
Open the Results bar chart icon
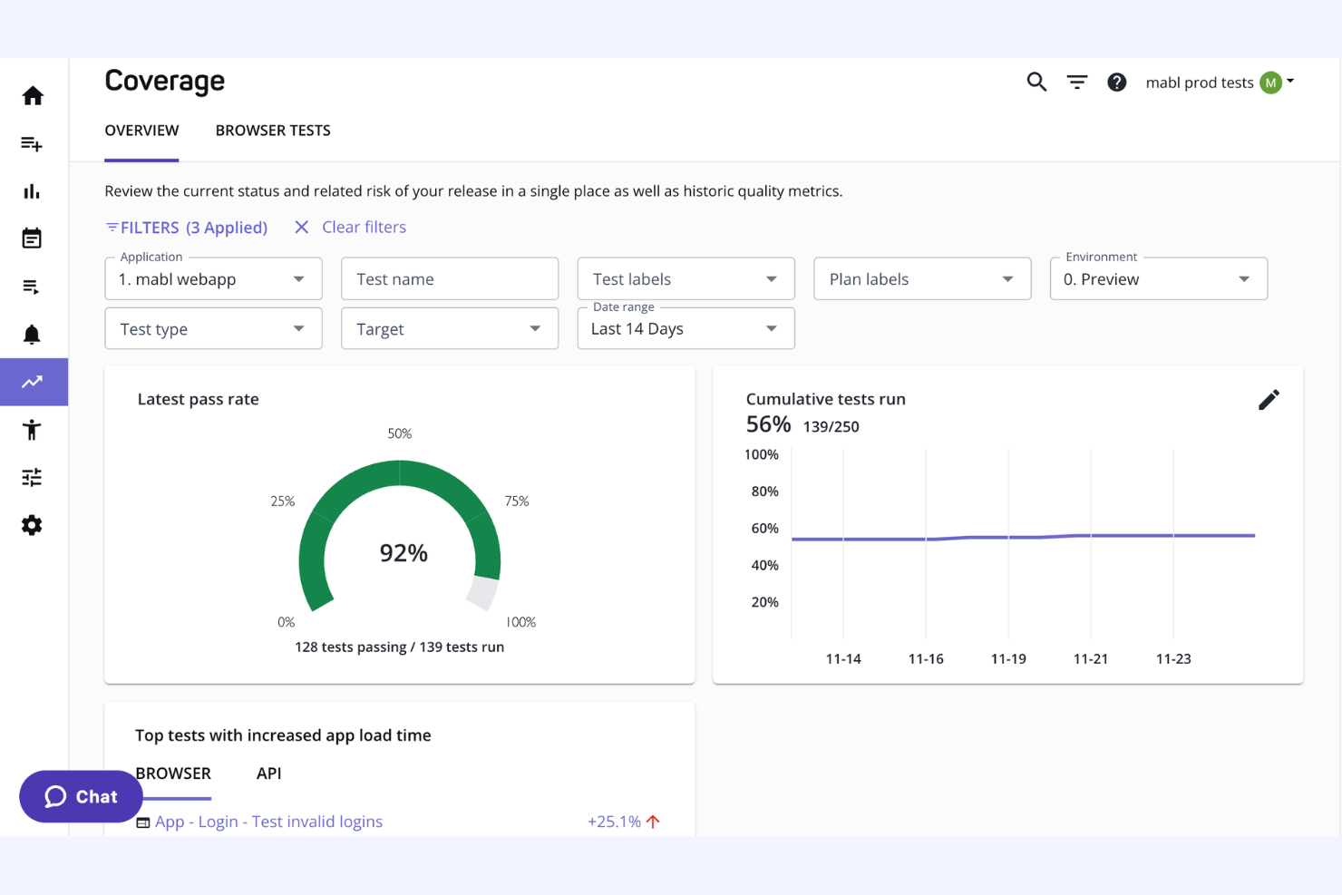(x=32, y=191)
